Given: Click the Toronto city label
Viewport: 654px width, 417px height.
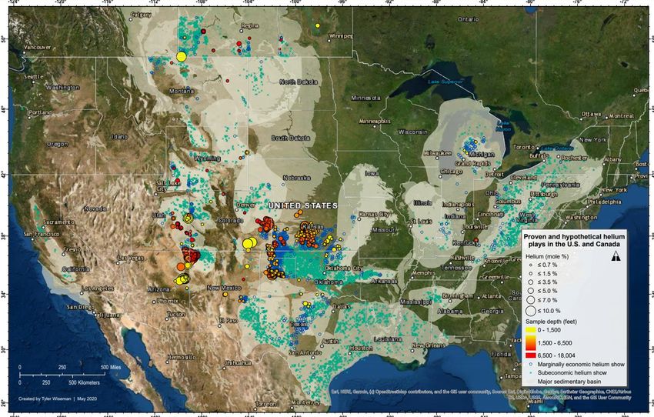Looking at the screenshot, I should tap(524, 147).
